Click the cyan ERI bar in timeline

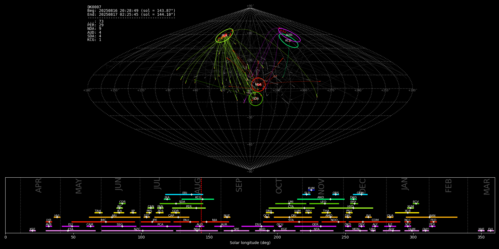[x=184, y=194]
